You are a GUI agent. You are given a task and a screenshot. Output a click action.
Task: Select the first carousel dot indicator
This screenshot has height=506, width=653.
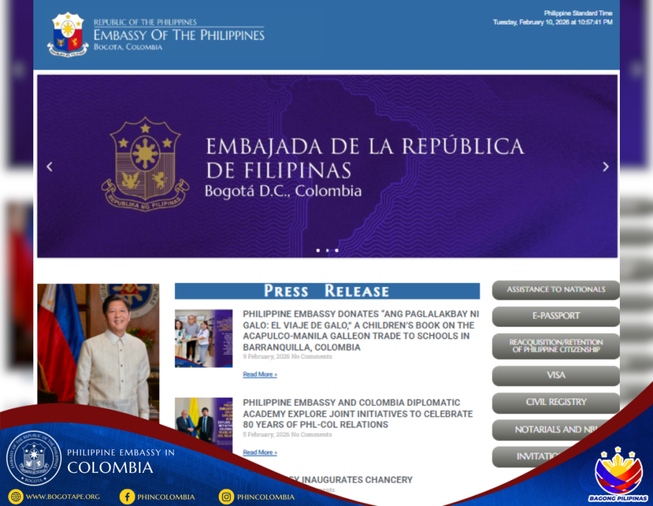(x=318, y=250)
